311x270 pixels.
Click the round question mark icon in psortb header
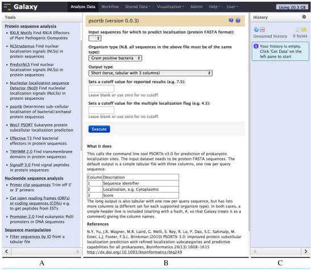point(238,21)
